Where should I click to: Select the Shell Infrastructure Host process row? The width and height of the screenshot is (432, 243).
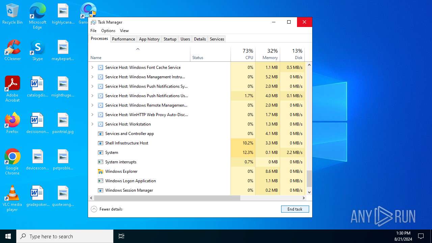point(197,143)
